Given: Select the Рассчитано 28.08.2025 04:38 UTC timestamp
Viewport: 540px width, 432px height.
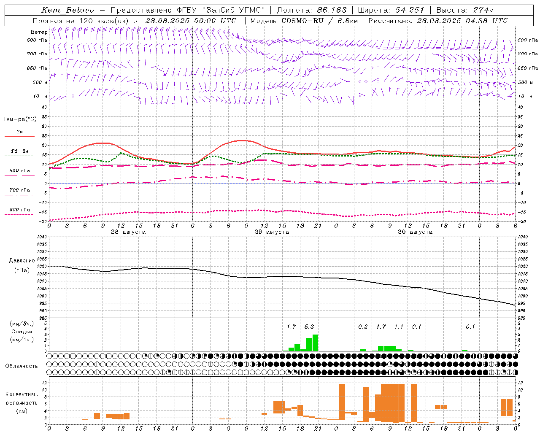Looking at the screenshot, I should (438, 21).
